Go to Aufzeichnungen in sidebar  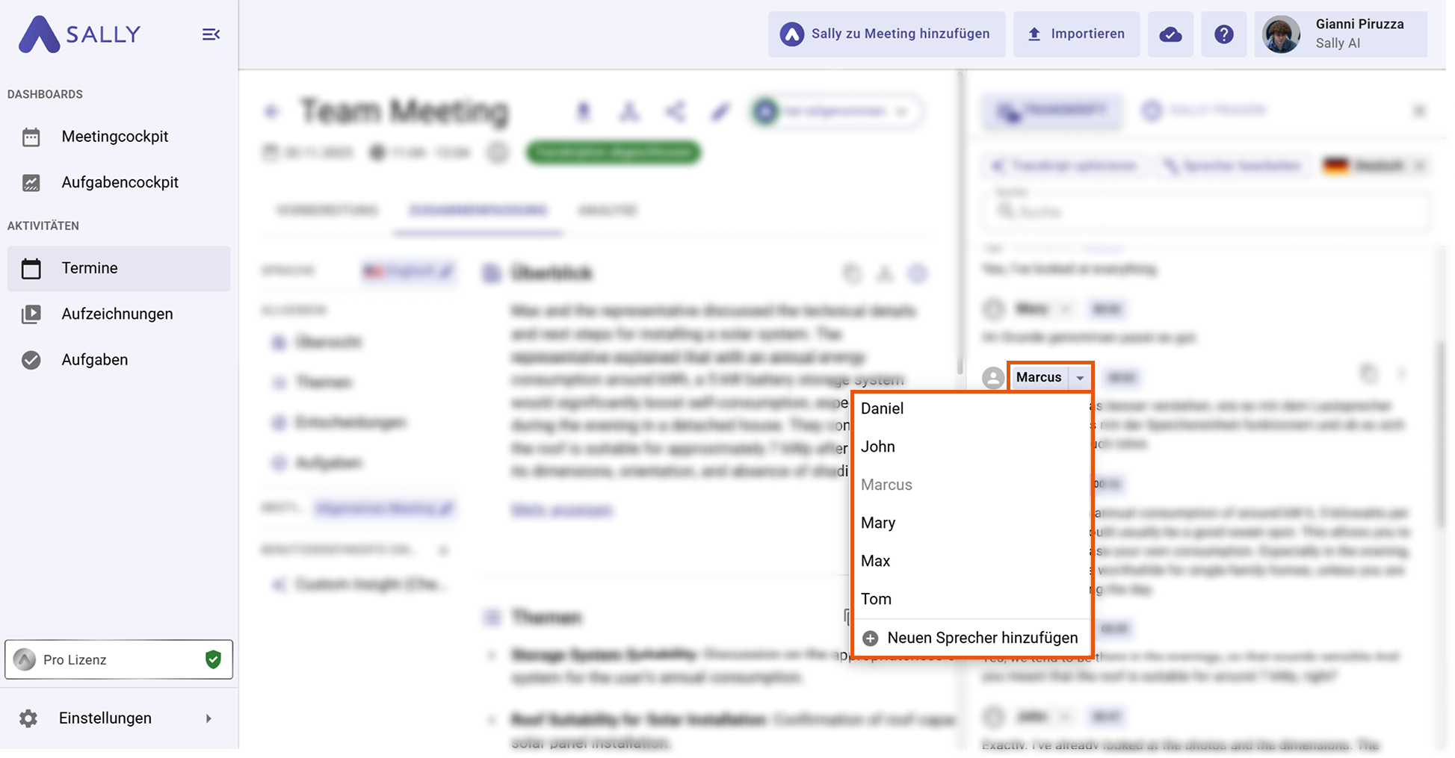117,314
